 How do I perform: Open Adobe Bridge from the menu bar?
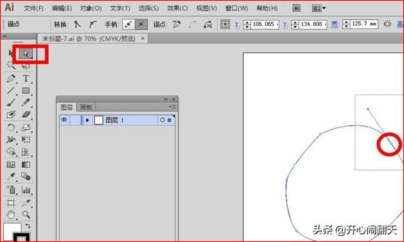(297, 8)
